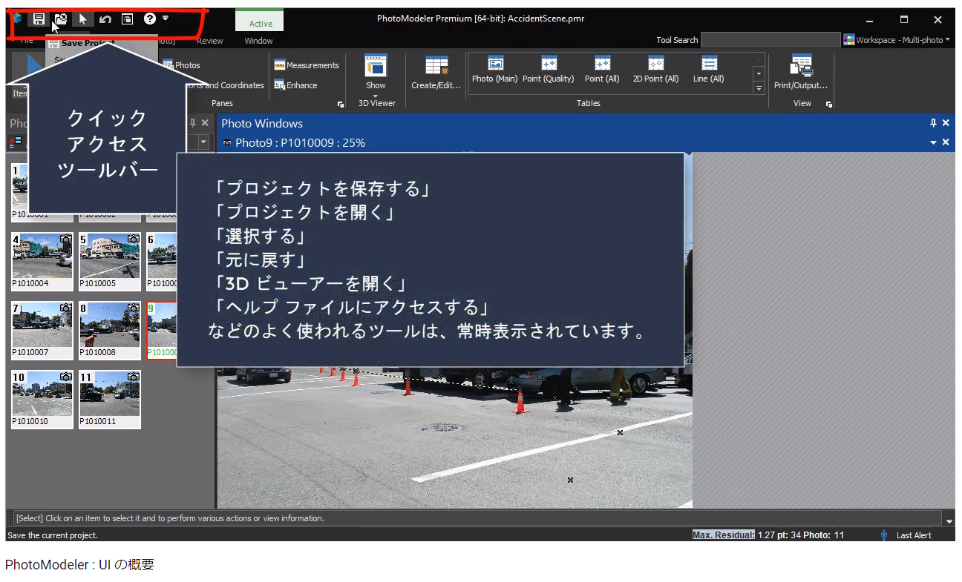Activate the Select arrow tool in quick access
Viewport: 962px width, 582px height.
[83, 19]
